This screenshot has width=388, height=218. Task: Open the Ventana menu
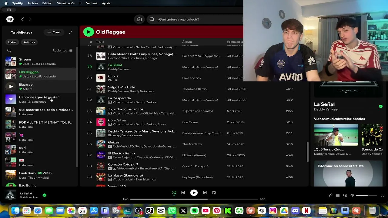[92, 3]
